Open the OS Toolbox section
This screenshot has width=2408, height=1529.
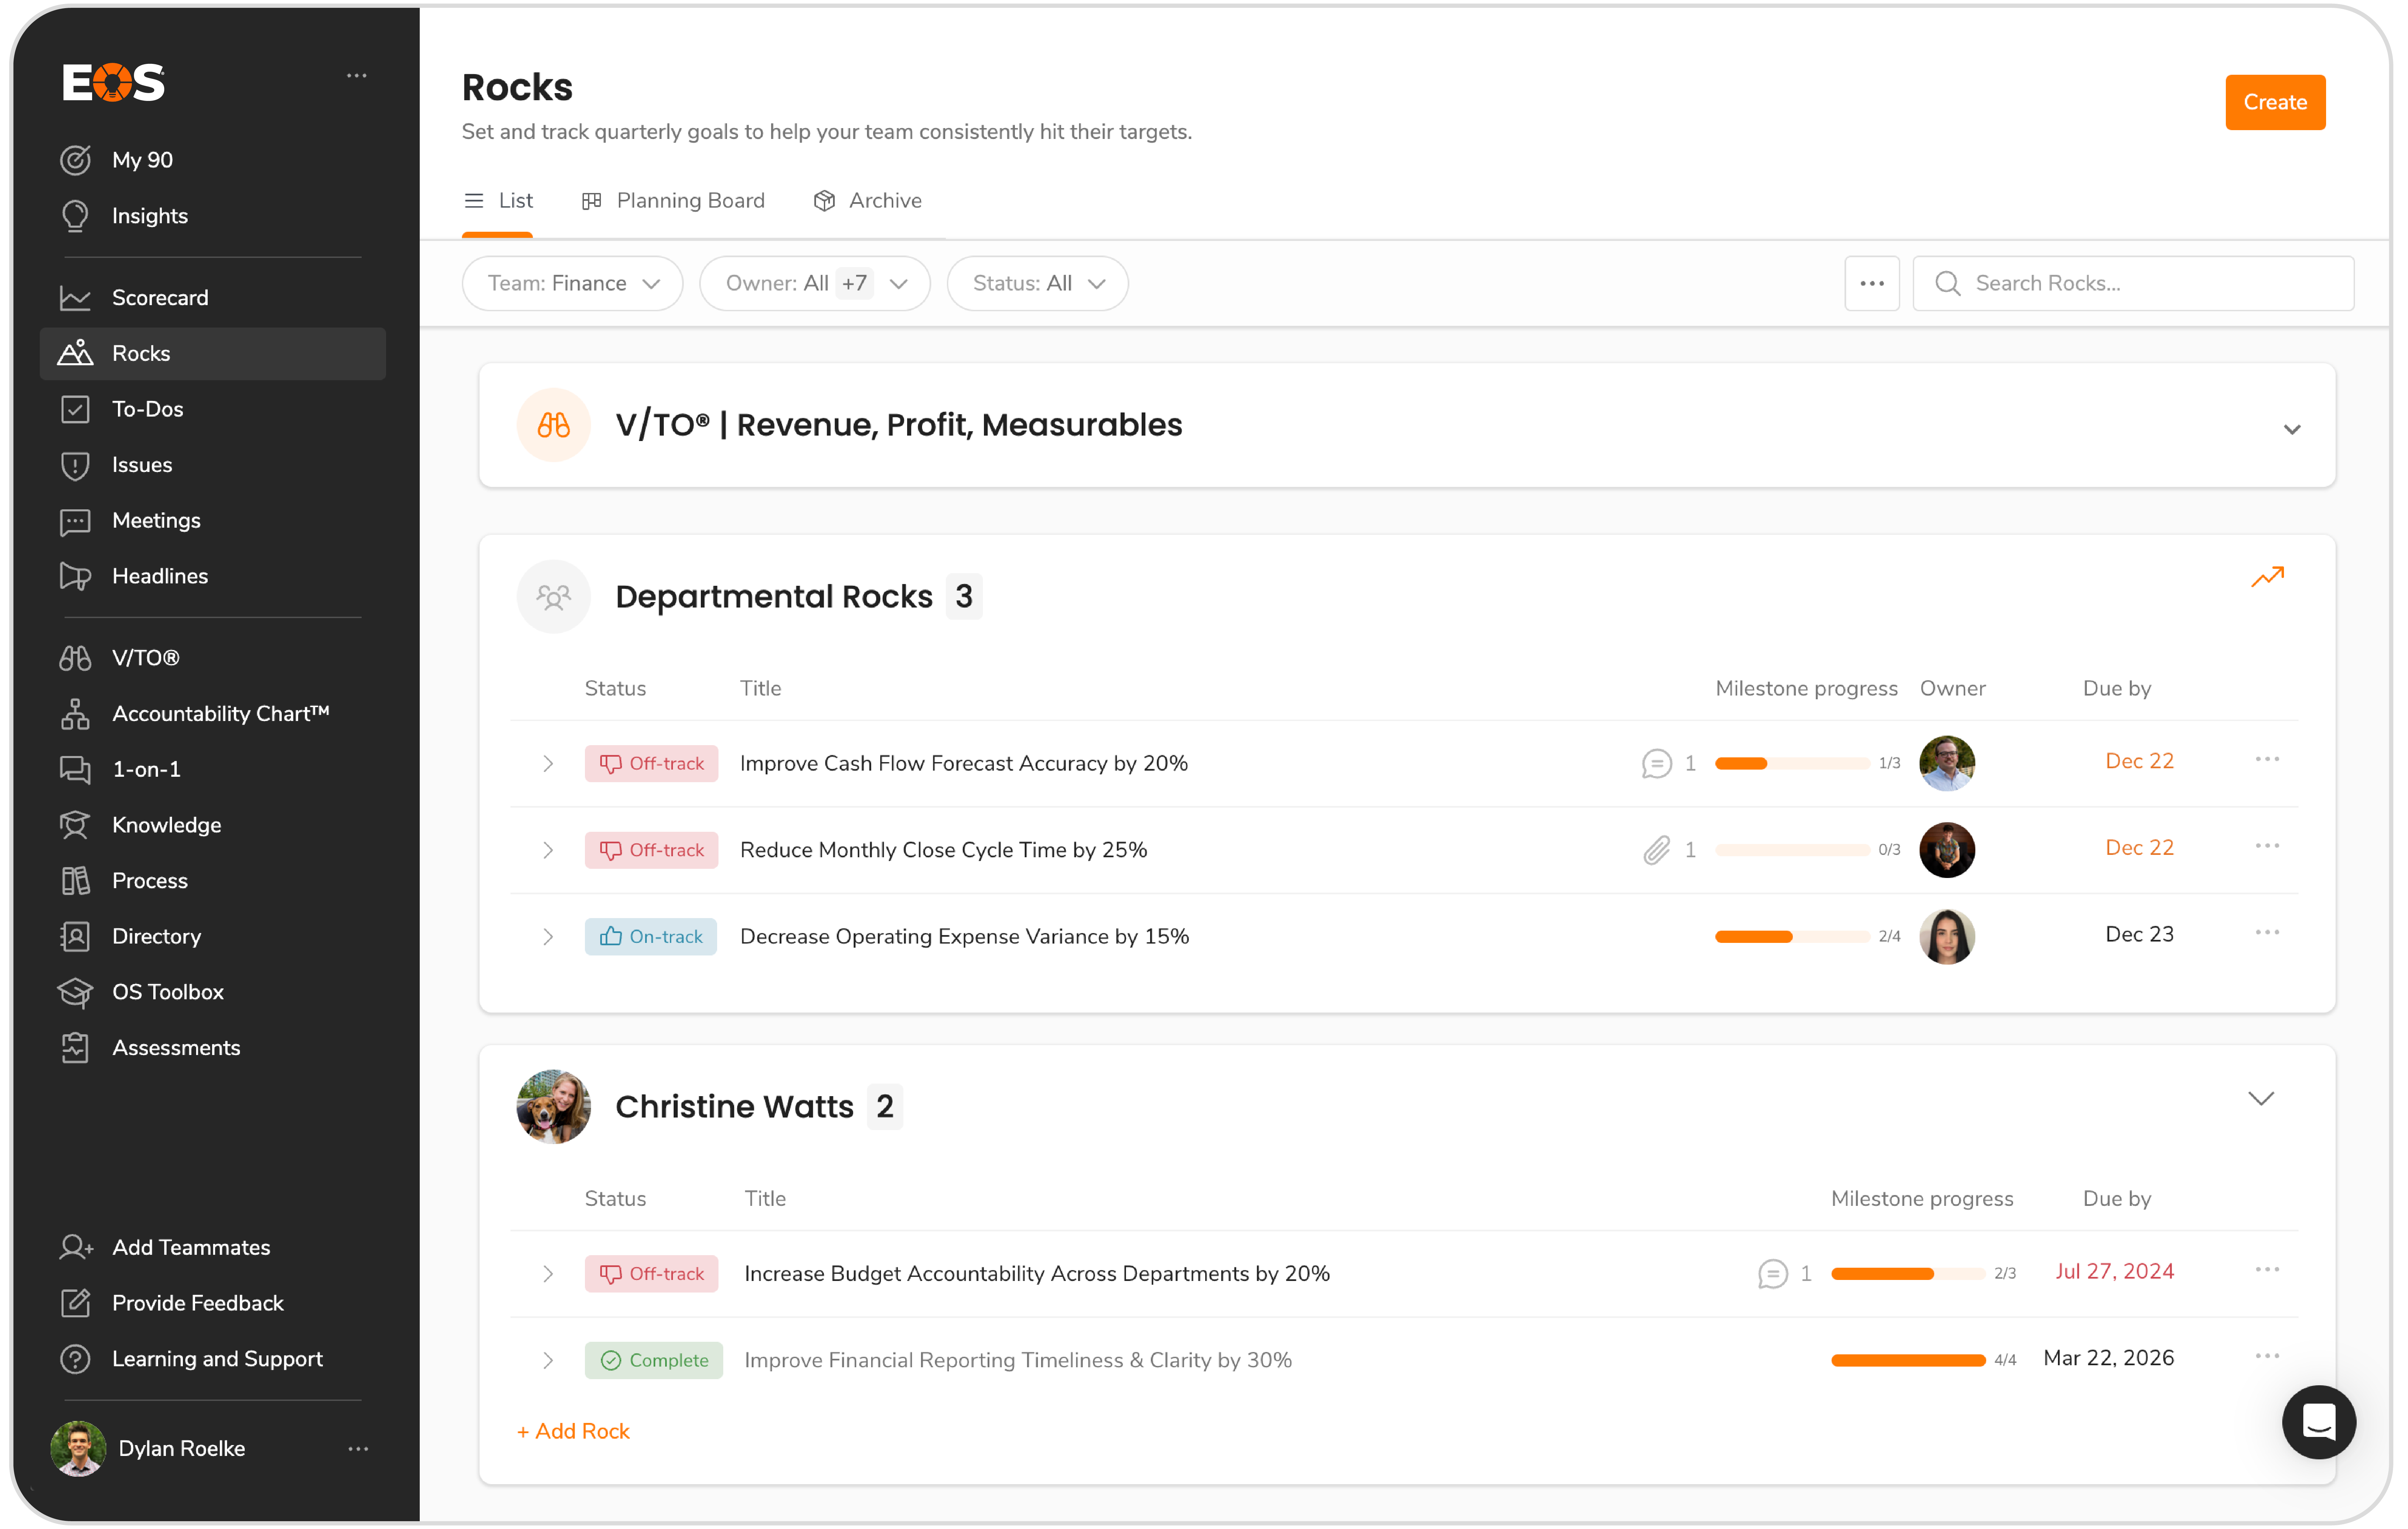(x=168, y=991)
